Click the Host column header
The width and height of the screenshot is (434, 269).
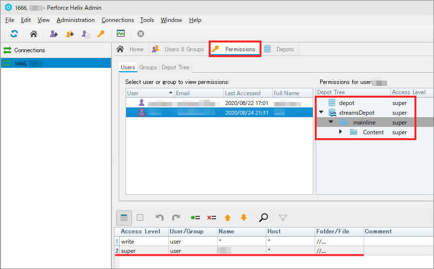(x=291, y=231)
